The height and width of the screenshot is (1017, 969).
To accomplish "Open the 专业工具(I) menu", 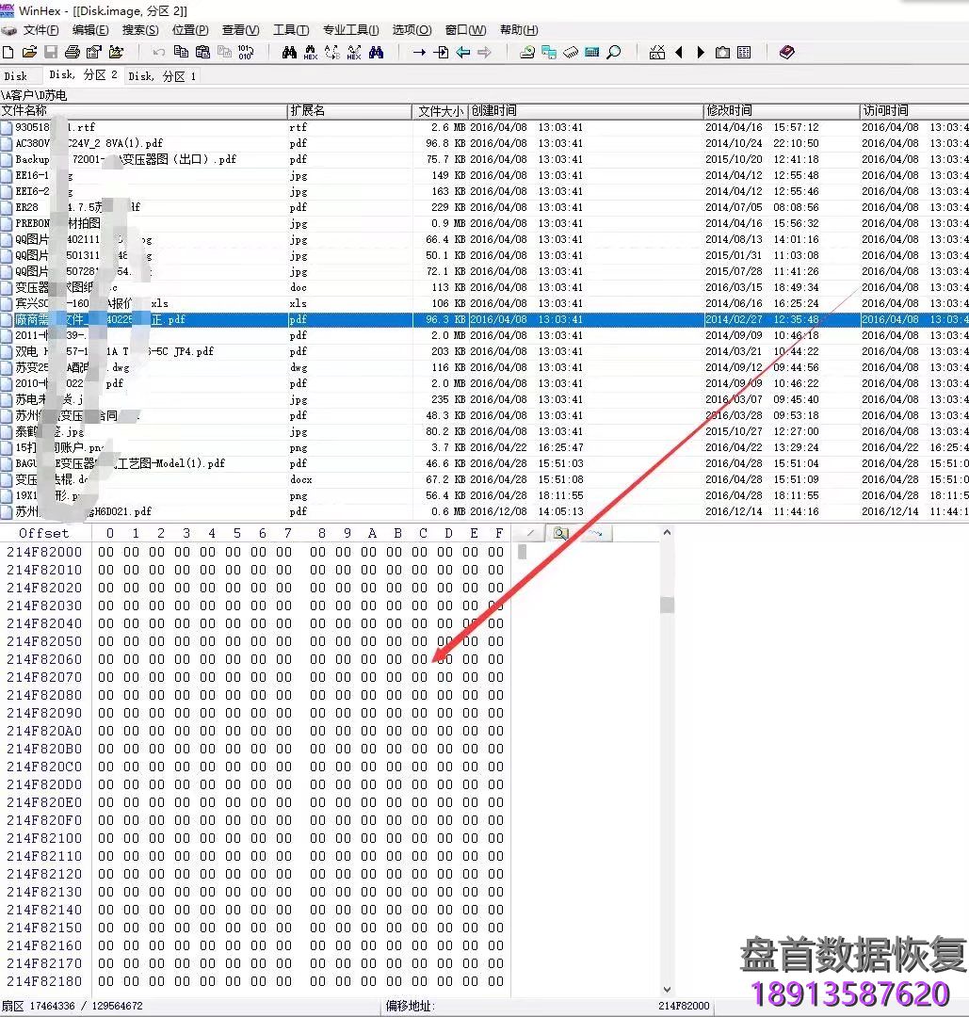I will 350,30.
